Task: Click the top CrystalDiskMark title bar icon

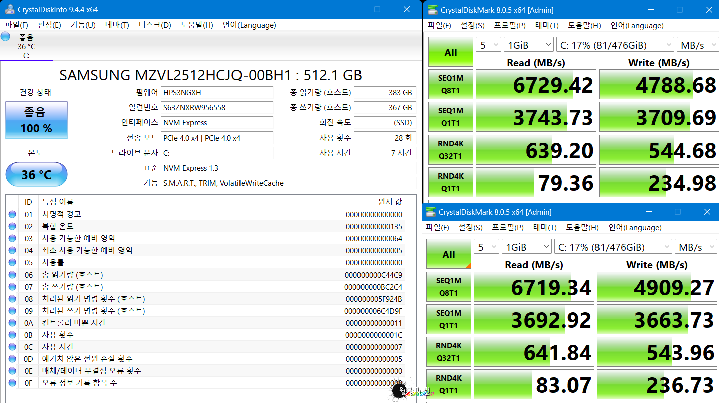Action: 432,10
